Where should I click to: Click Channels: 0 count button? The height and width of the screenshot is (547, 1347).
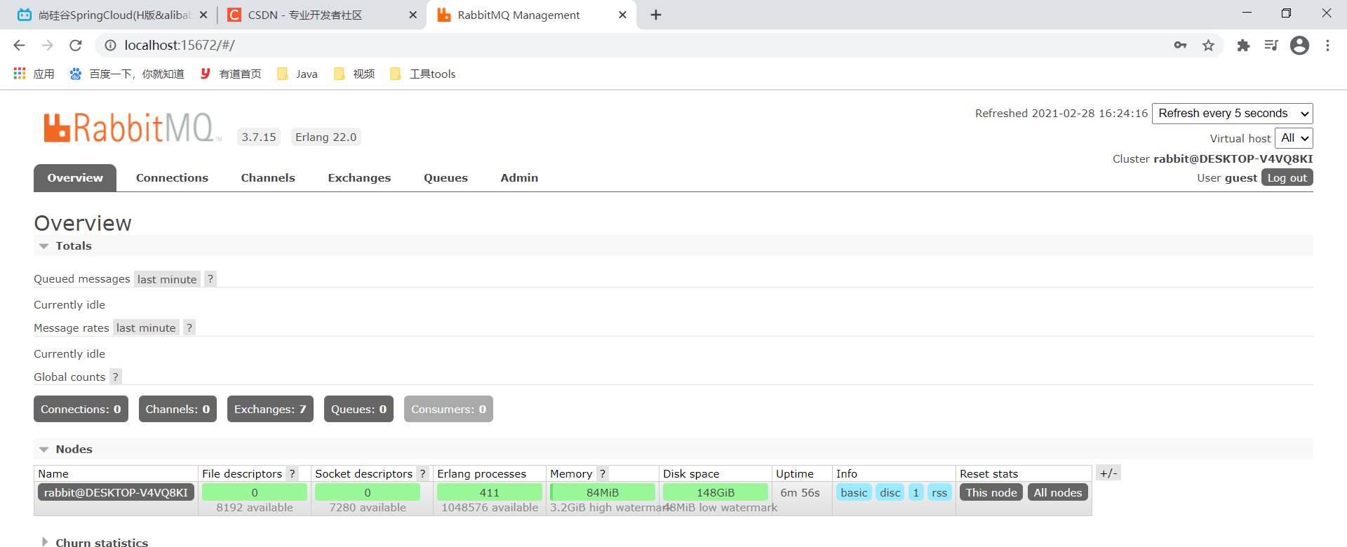tap(177, 410)
